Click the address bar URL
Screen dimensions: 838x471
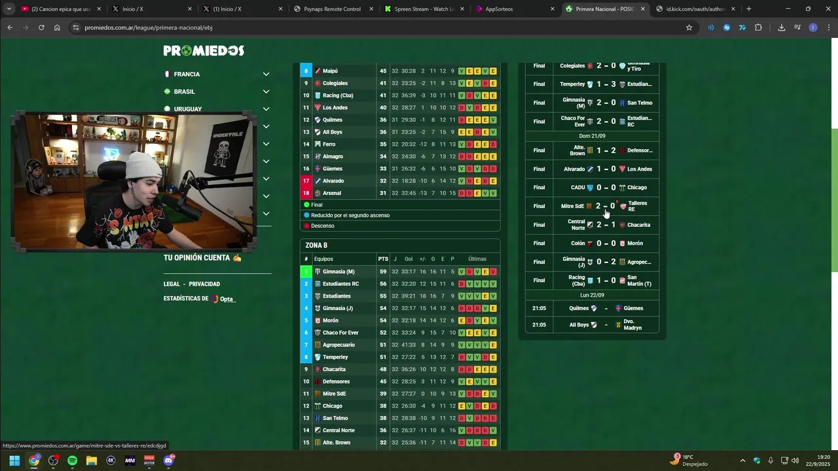148,27
